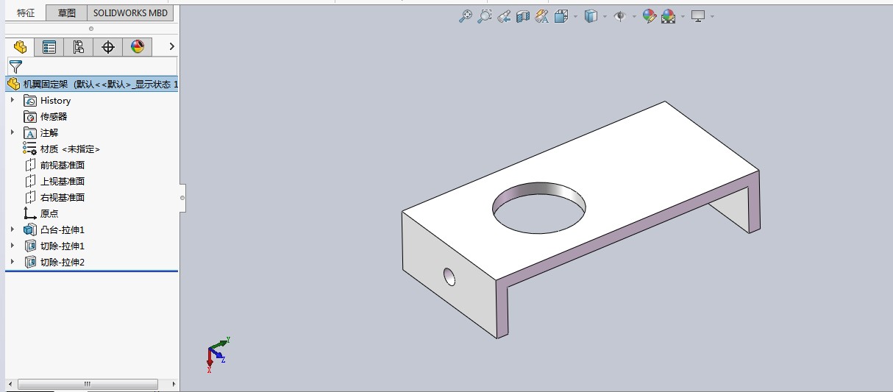The image size is (893, 392).
Task: Activate Section View tool
Action: click(523, 15)
